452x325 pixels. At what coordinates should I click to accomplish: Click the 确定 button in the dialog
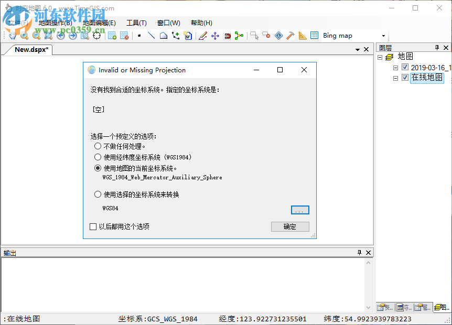(289, 226)
